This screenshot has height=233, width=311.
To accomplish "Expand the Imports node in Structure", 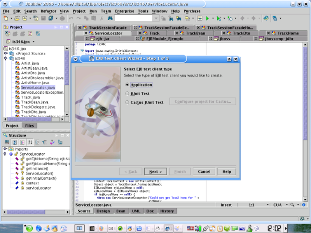I will (x=5, y=149).
